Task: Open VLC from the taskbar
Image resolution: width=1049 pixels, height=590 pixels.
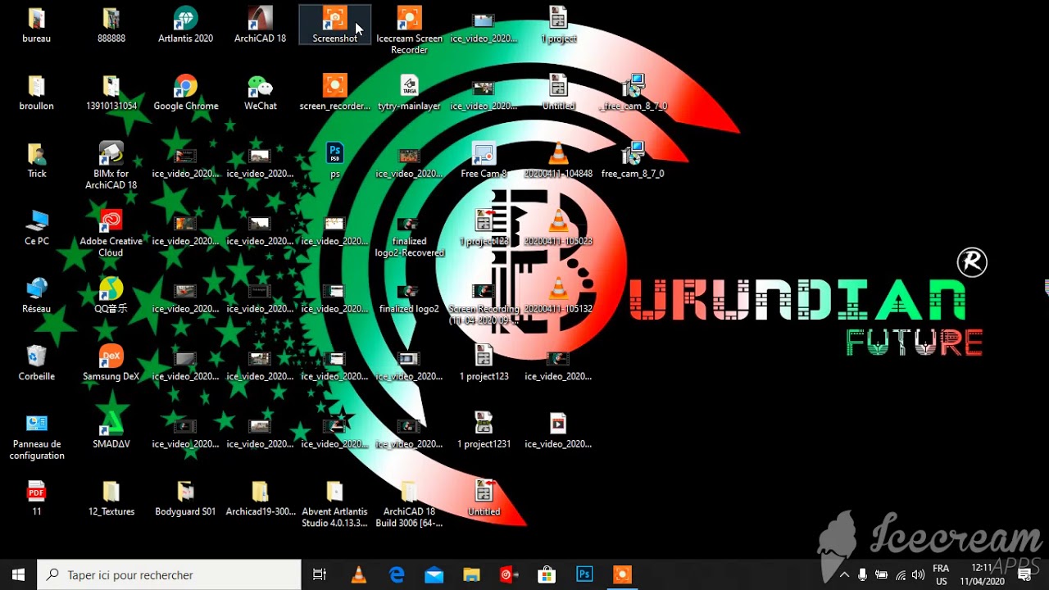Action: [x=358, y=574]
